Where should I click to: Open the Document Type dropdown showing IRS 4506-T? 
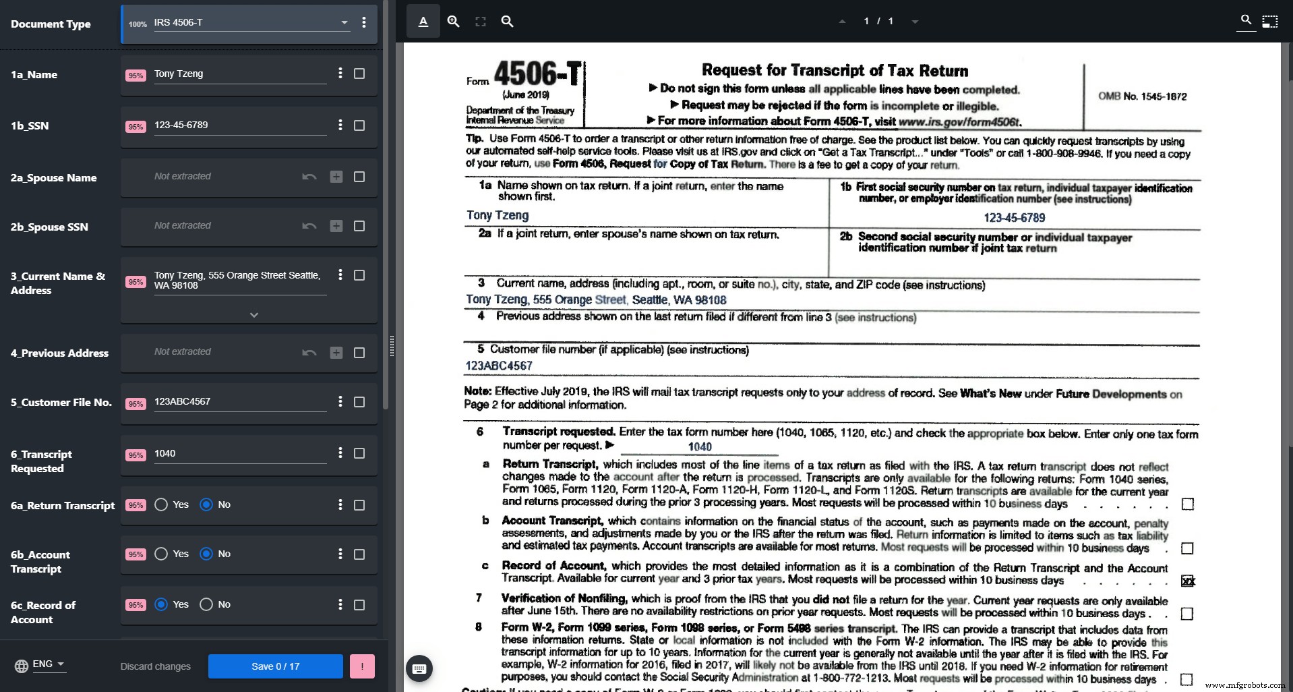click(x=345, y=22)
